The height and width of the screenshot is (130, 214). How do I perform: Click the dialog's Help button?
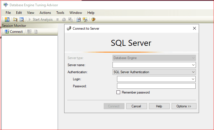point(159,106)
